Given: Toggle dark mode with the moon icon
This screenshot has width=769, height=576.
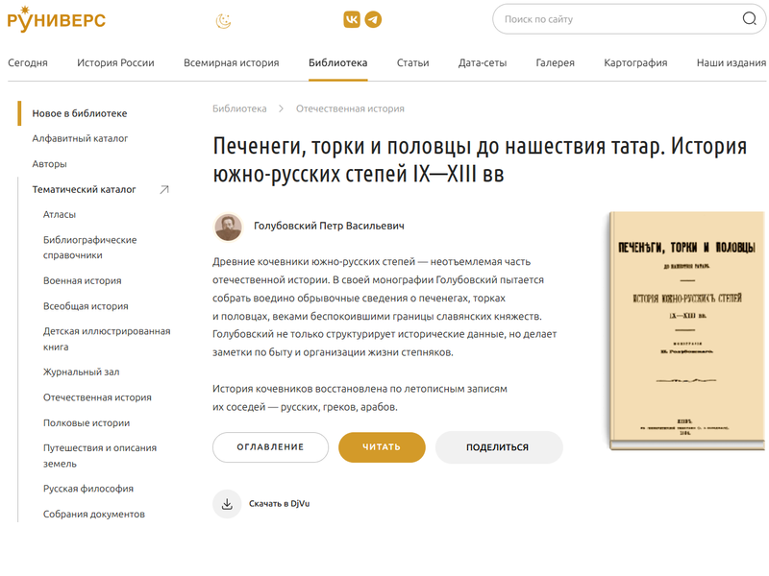Looking at the screenshot, I should (x=224, y=20).
